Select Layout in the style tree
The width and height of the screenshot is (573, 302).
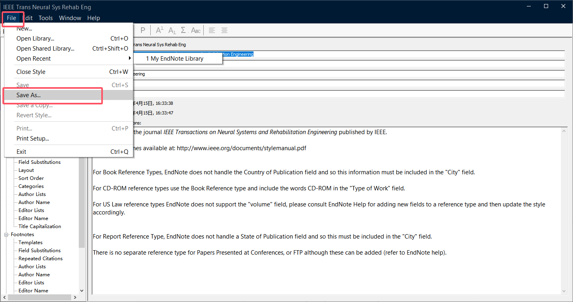tap(26, 170)
